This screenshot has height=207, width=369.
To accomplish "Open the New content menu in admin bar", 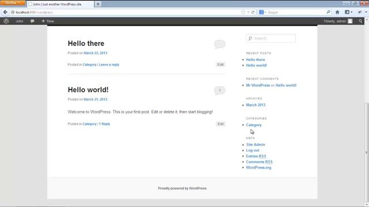I will coord(48,21).
